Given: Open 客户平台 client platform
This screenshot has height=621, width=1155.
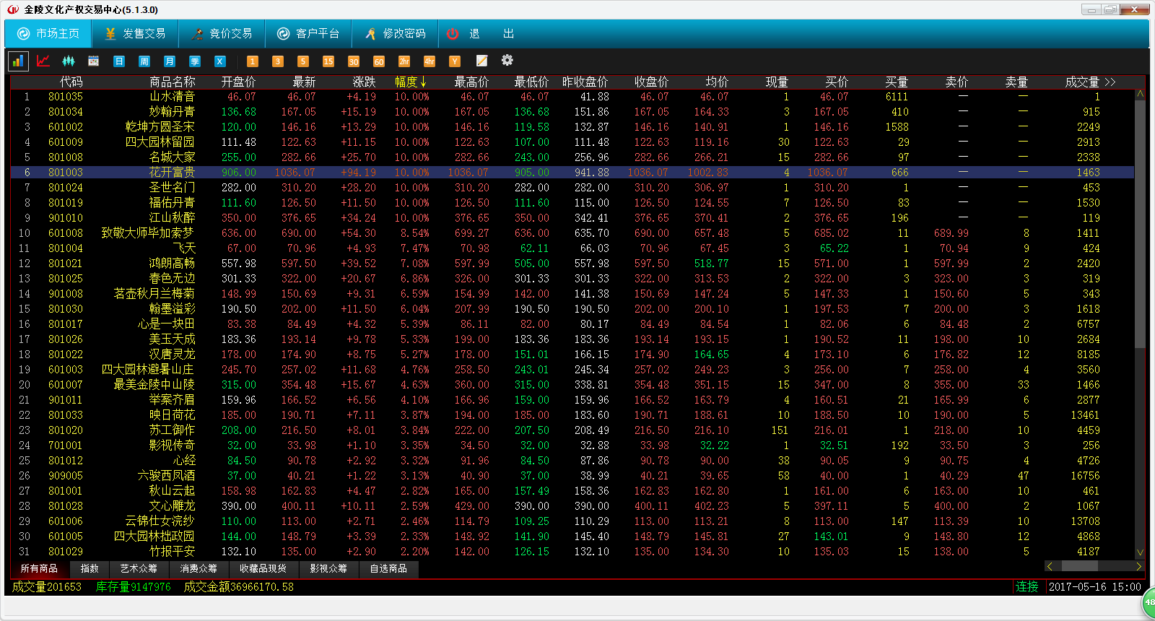Looking at the screenshot, I should (x=308, y=34).
